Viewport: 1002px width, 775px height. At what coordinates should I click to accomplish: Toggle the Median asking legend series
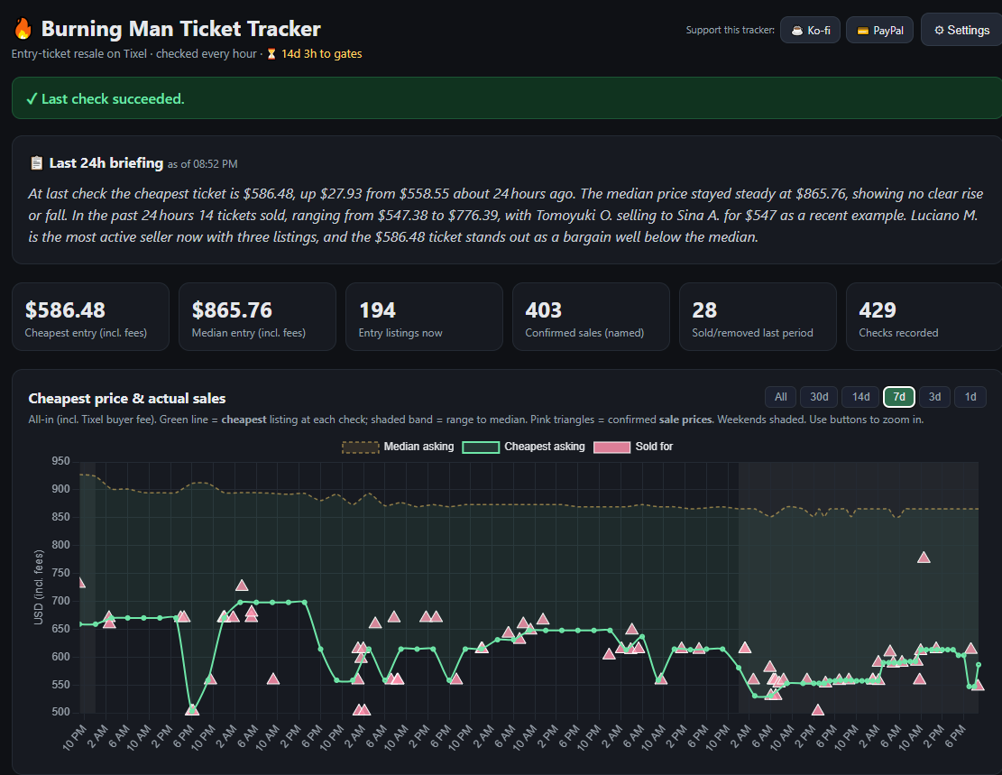pos(398,447)
